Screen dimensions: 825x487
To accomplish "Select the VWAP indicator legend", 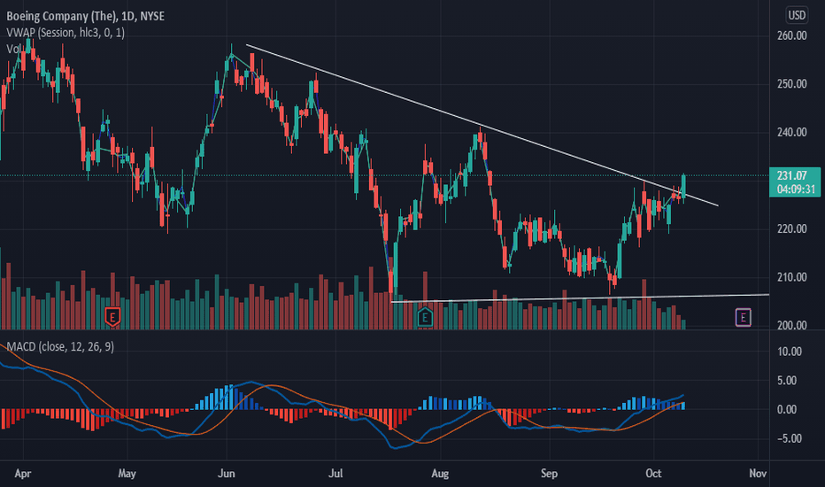I will [x=66, y=33].
